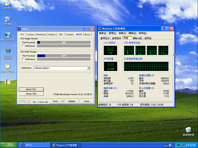Click the physical memory total 2096616
198x148 pixels.
[x=165, y=78]
